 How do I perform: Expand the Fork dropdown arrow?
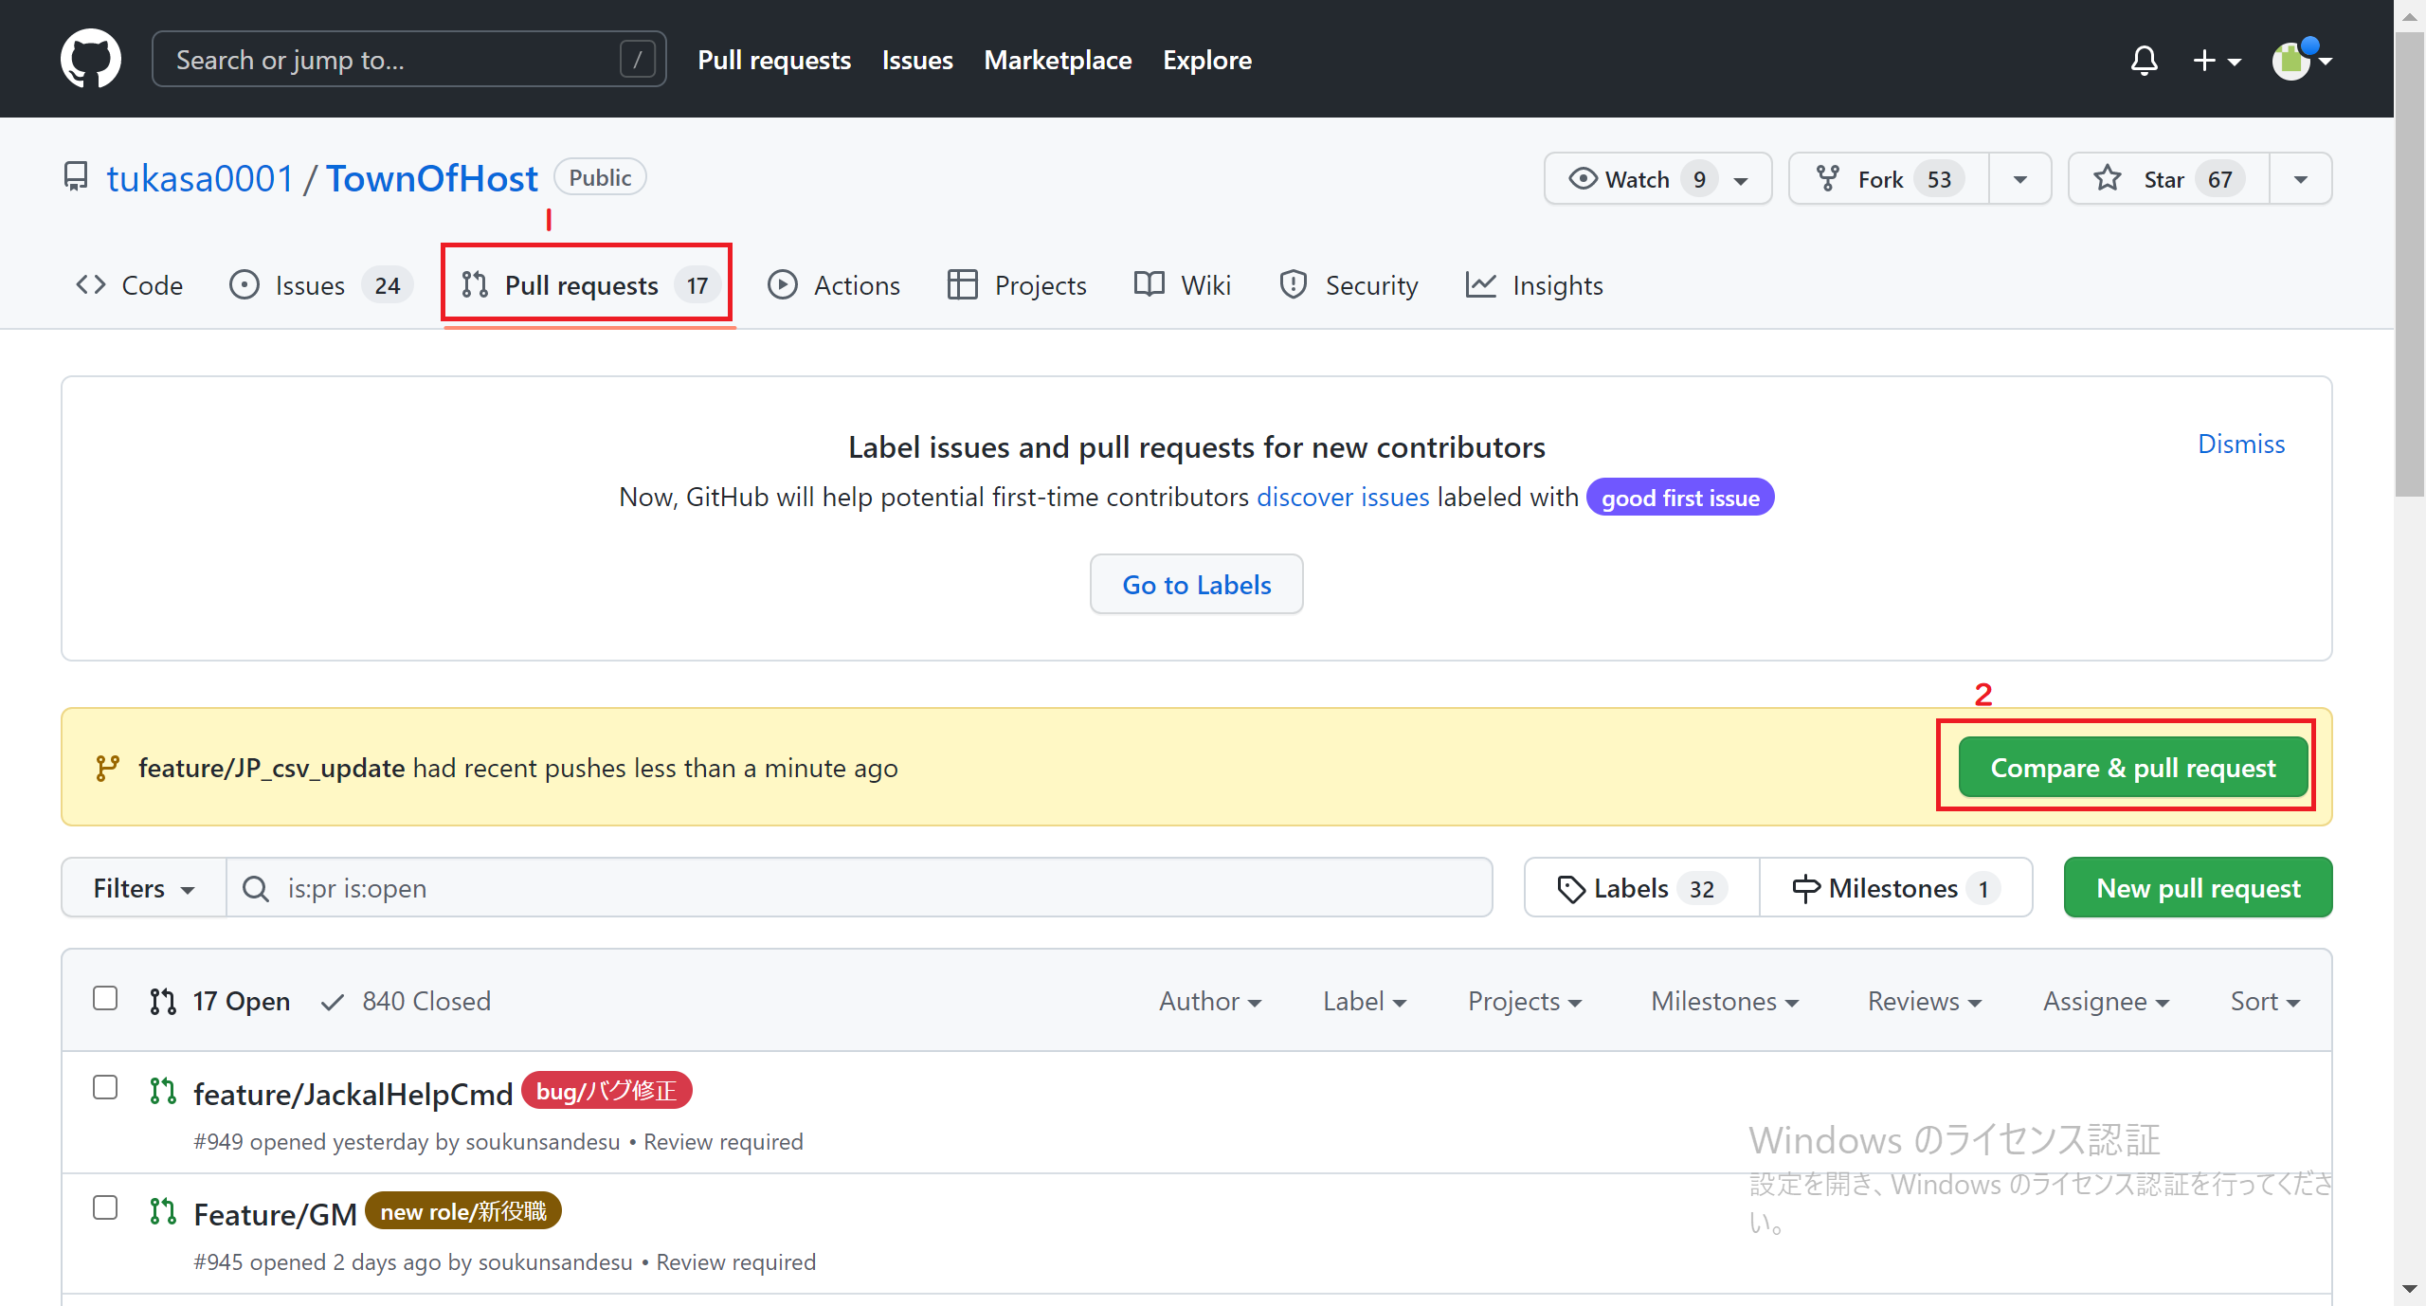(x=2019, y=178)
